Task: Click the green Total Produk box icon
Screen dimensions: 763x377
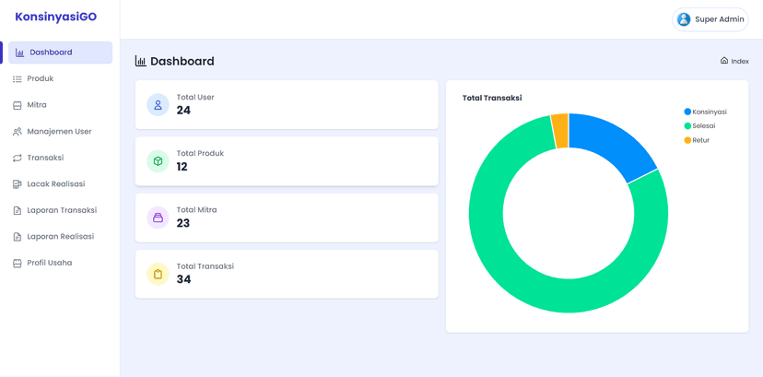Action: [158, 161]
